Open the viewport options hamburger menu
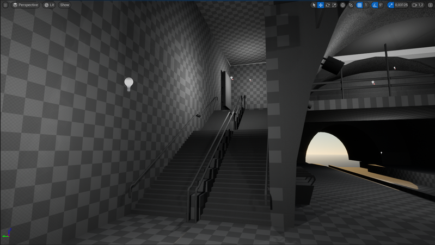 (x=5, y=5)
